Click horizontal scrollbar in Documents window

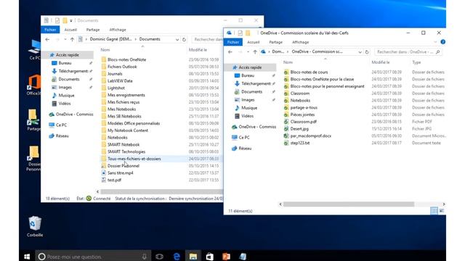coord(161,191)
